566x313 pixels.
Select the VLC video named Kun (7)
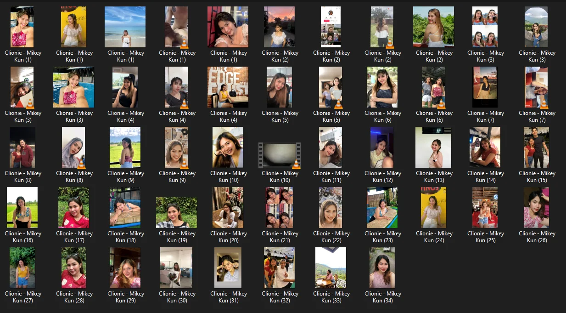[536, 87]
